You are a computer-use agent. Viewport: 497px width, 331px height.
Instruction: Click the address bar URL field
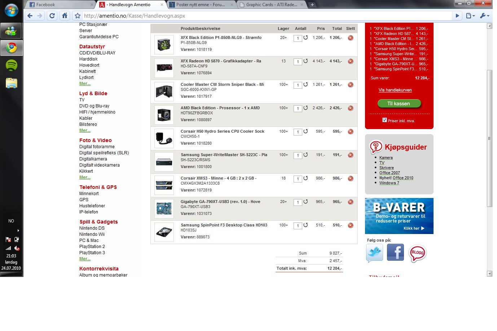tap(267, 16)
